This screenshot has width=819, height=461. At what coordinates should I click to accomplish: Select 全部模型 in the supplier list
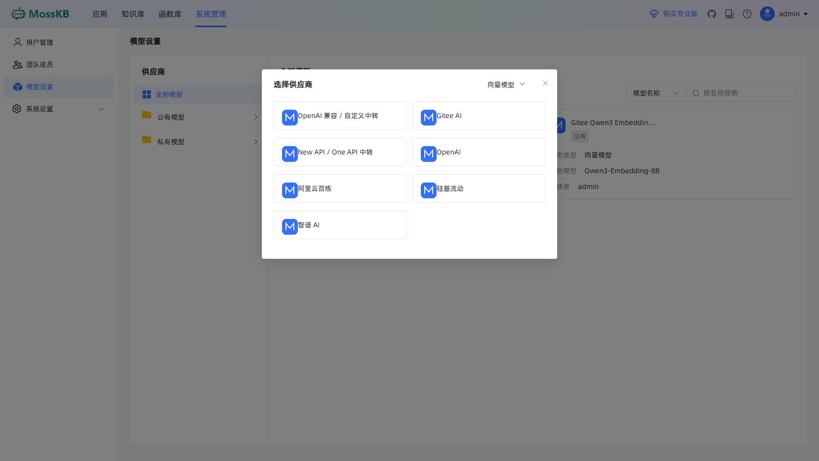tap(198, 94)
